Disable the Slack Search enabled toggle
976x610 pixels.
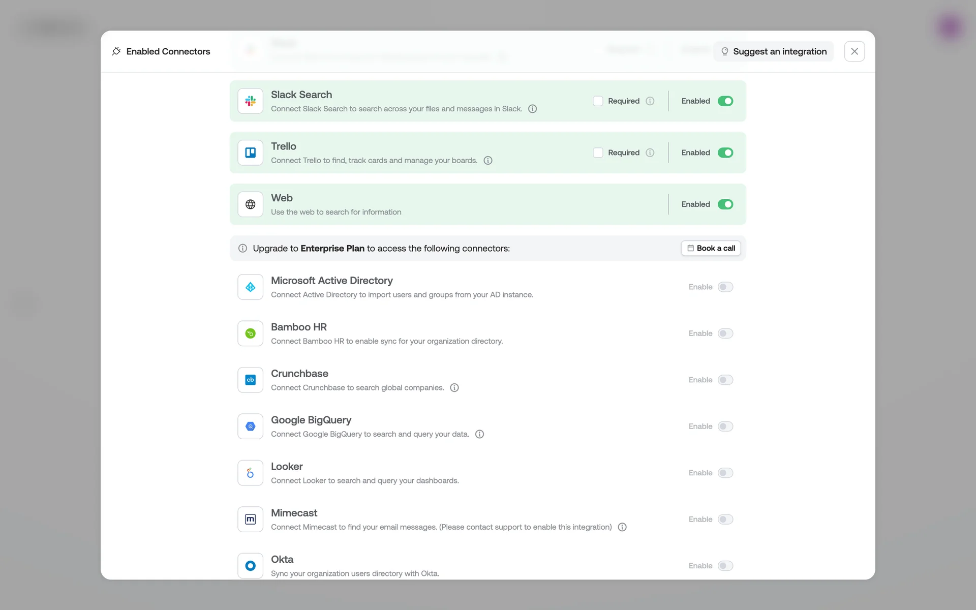[x=725, y=101]
